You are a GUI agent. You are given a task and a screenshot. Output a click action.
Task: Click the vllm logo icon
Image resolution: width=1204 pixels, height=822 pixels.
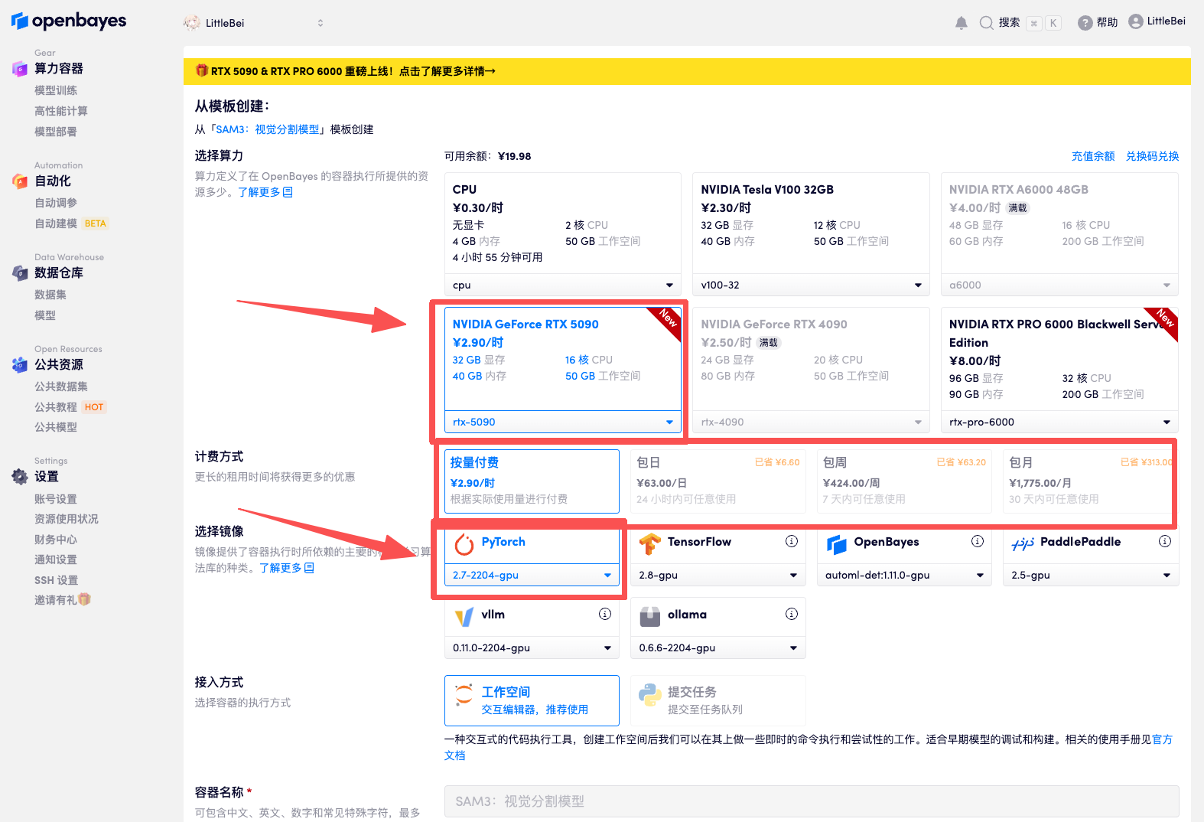tap(464, 617)
